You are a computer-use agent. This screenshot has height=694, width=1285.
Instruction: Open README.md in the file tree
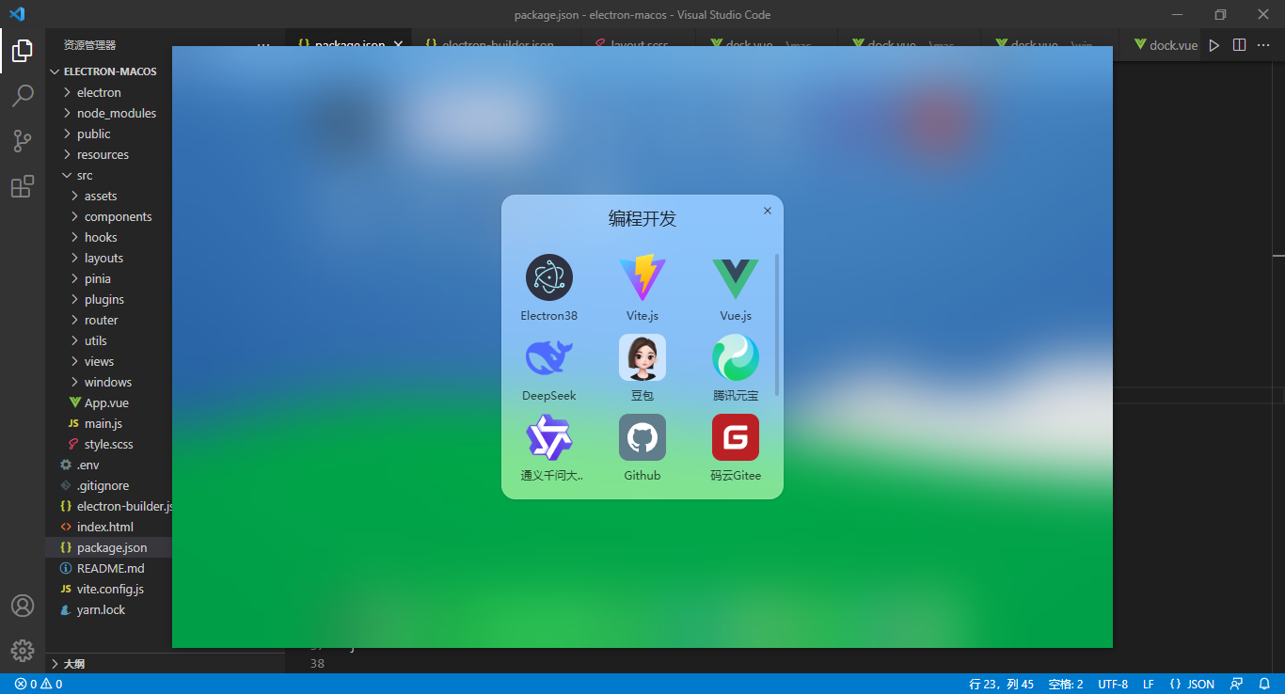click(109, 568)
